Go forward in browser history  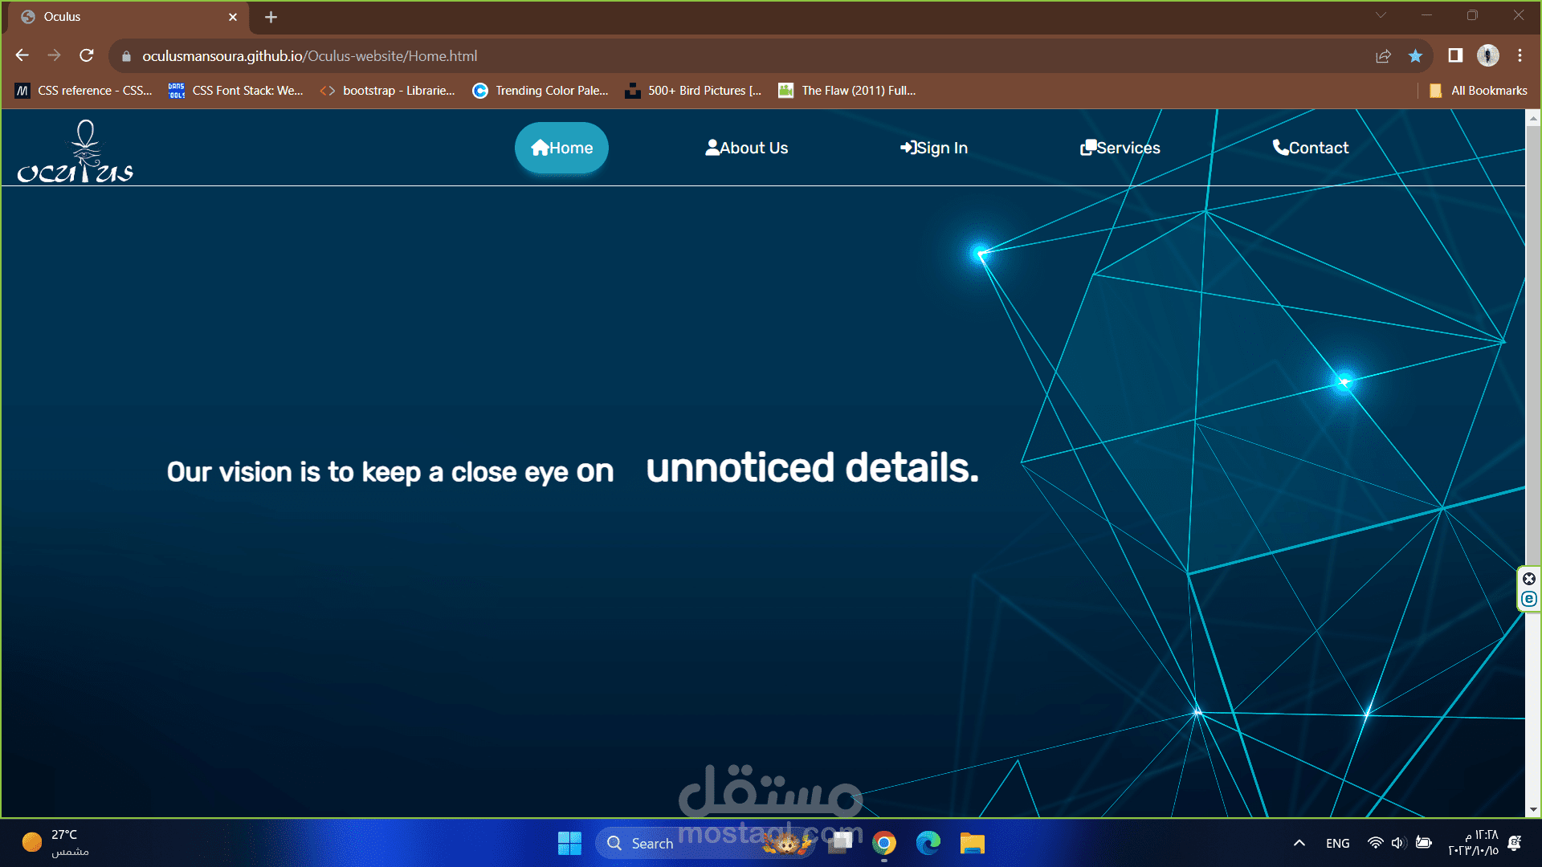pyautogui.click(x=54, y=55)
